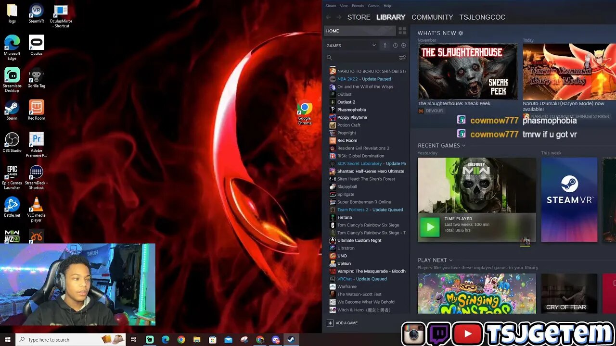
Task: Click green Play button for Call of Duty
Action: pyautogui.click(x=430, y=227)
